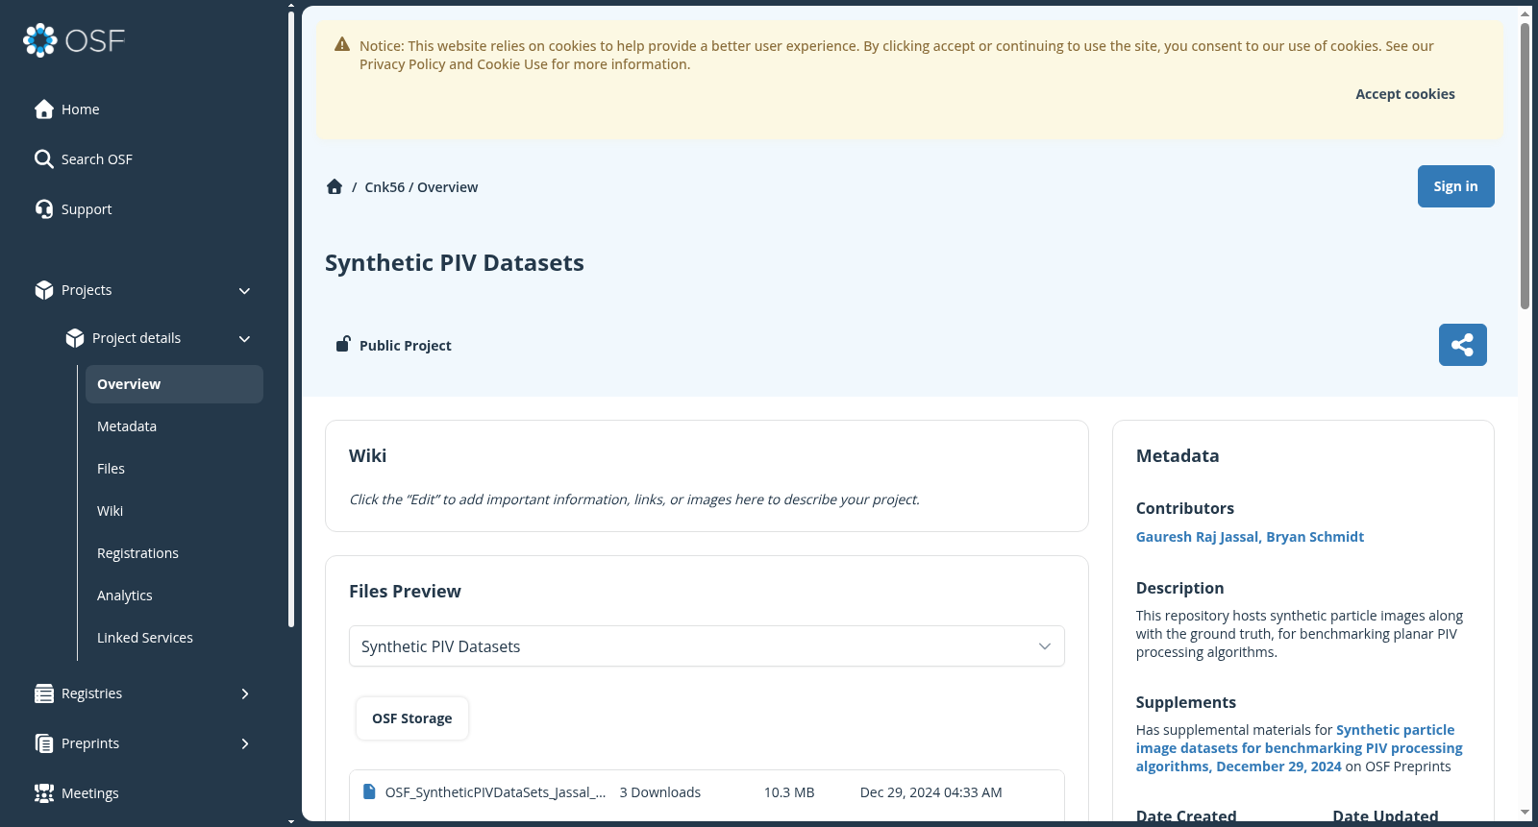Click the Sign in button

(1456, 186)
